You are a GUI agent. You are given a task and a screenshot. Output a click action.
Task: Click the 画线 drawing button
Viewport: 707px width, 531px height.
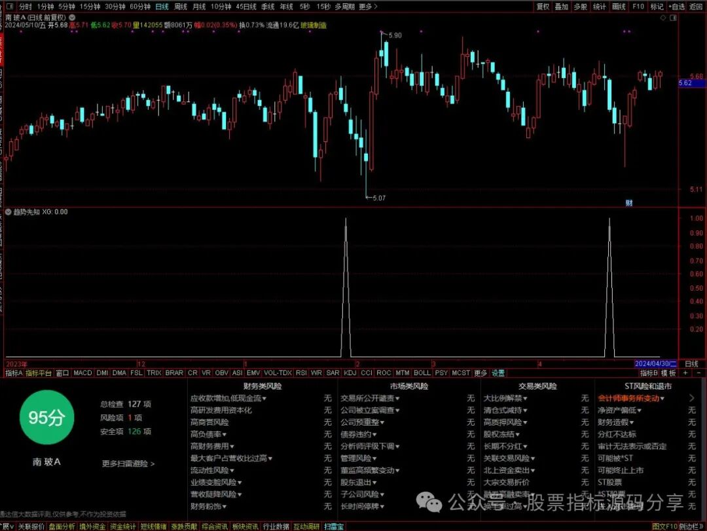point(619,7)
